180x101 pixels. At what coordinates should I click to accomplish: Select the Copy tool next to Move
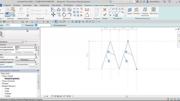pos(59,15)
